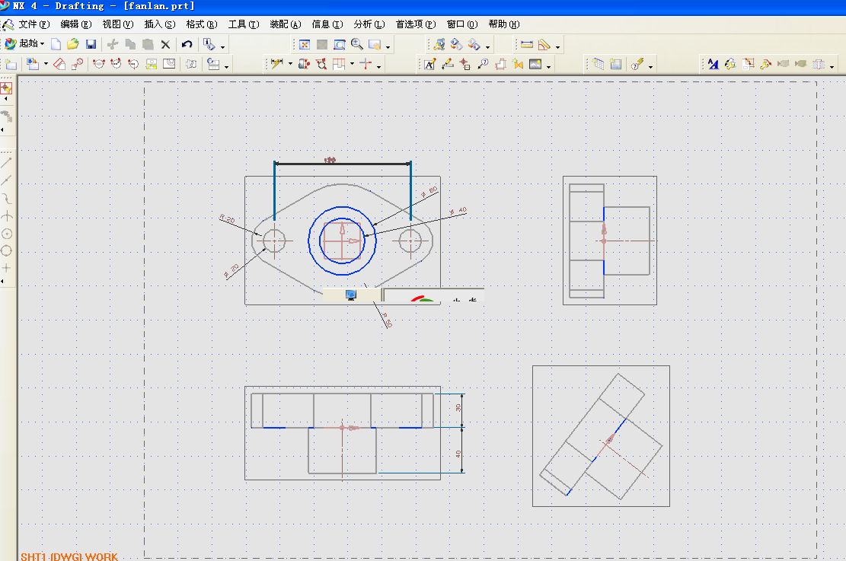Image resolution: width=846 pixels, height=561 pixels.
Task: Expand the drafting edit toolbar options arrow
Action: tap(832, 68)
